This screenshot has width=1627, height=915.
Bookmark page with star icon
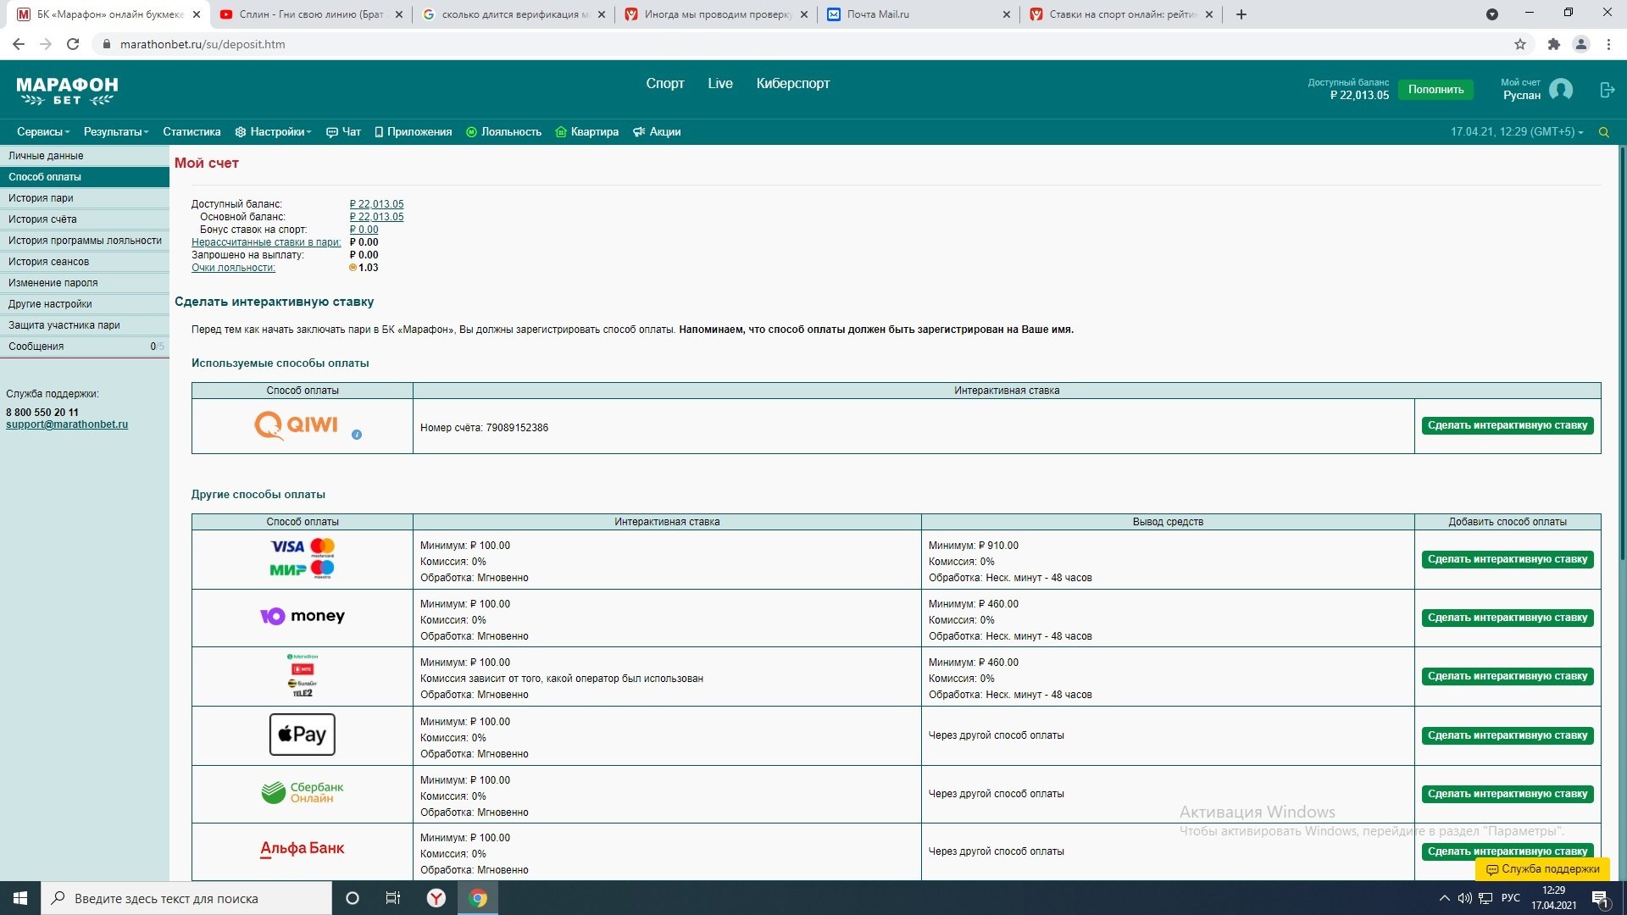tap(1519, 44)
